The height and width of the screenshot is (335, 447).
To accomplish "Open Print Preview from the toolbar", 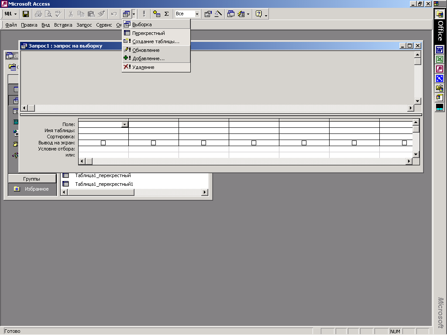I will pos(48,14).
